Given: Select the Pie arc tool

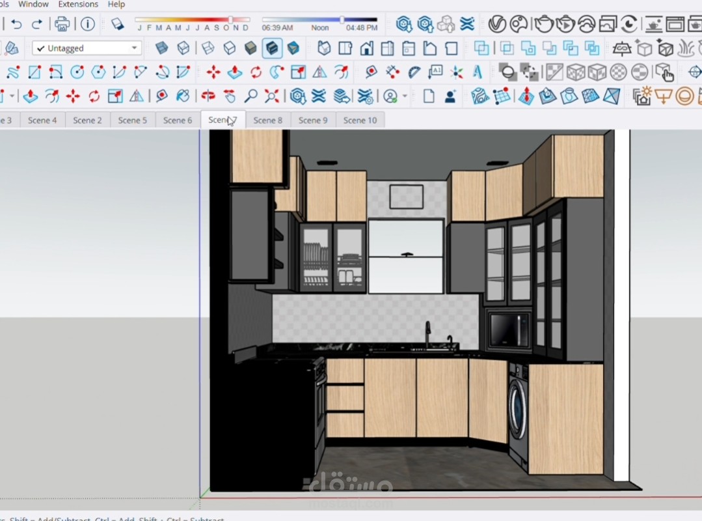Looking at the screenshot, I should click(x=183, y=72).
